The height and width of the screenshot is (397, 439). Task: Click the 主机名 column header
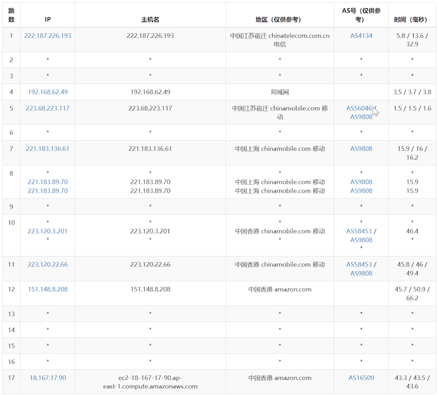tap(150, 19)
